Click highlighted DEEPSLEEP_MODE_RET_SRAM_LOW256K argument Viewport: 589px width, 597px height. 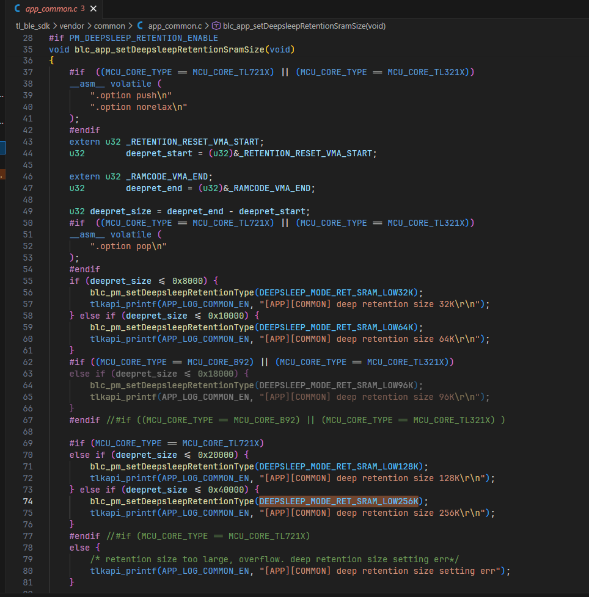pos(338,501)
